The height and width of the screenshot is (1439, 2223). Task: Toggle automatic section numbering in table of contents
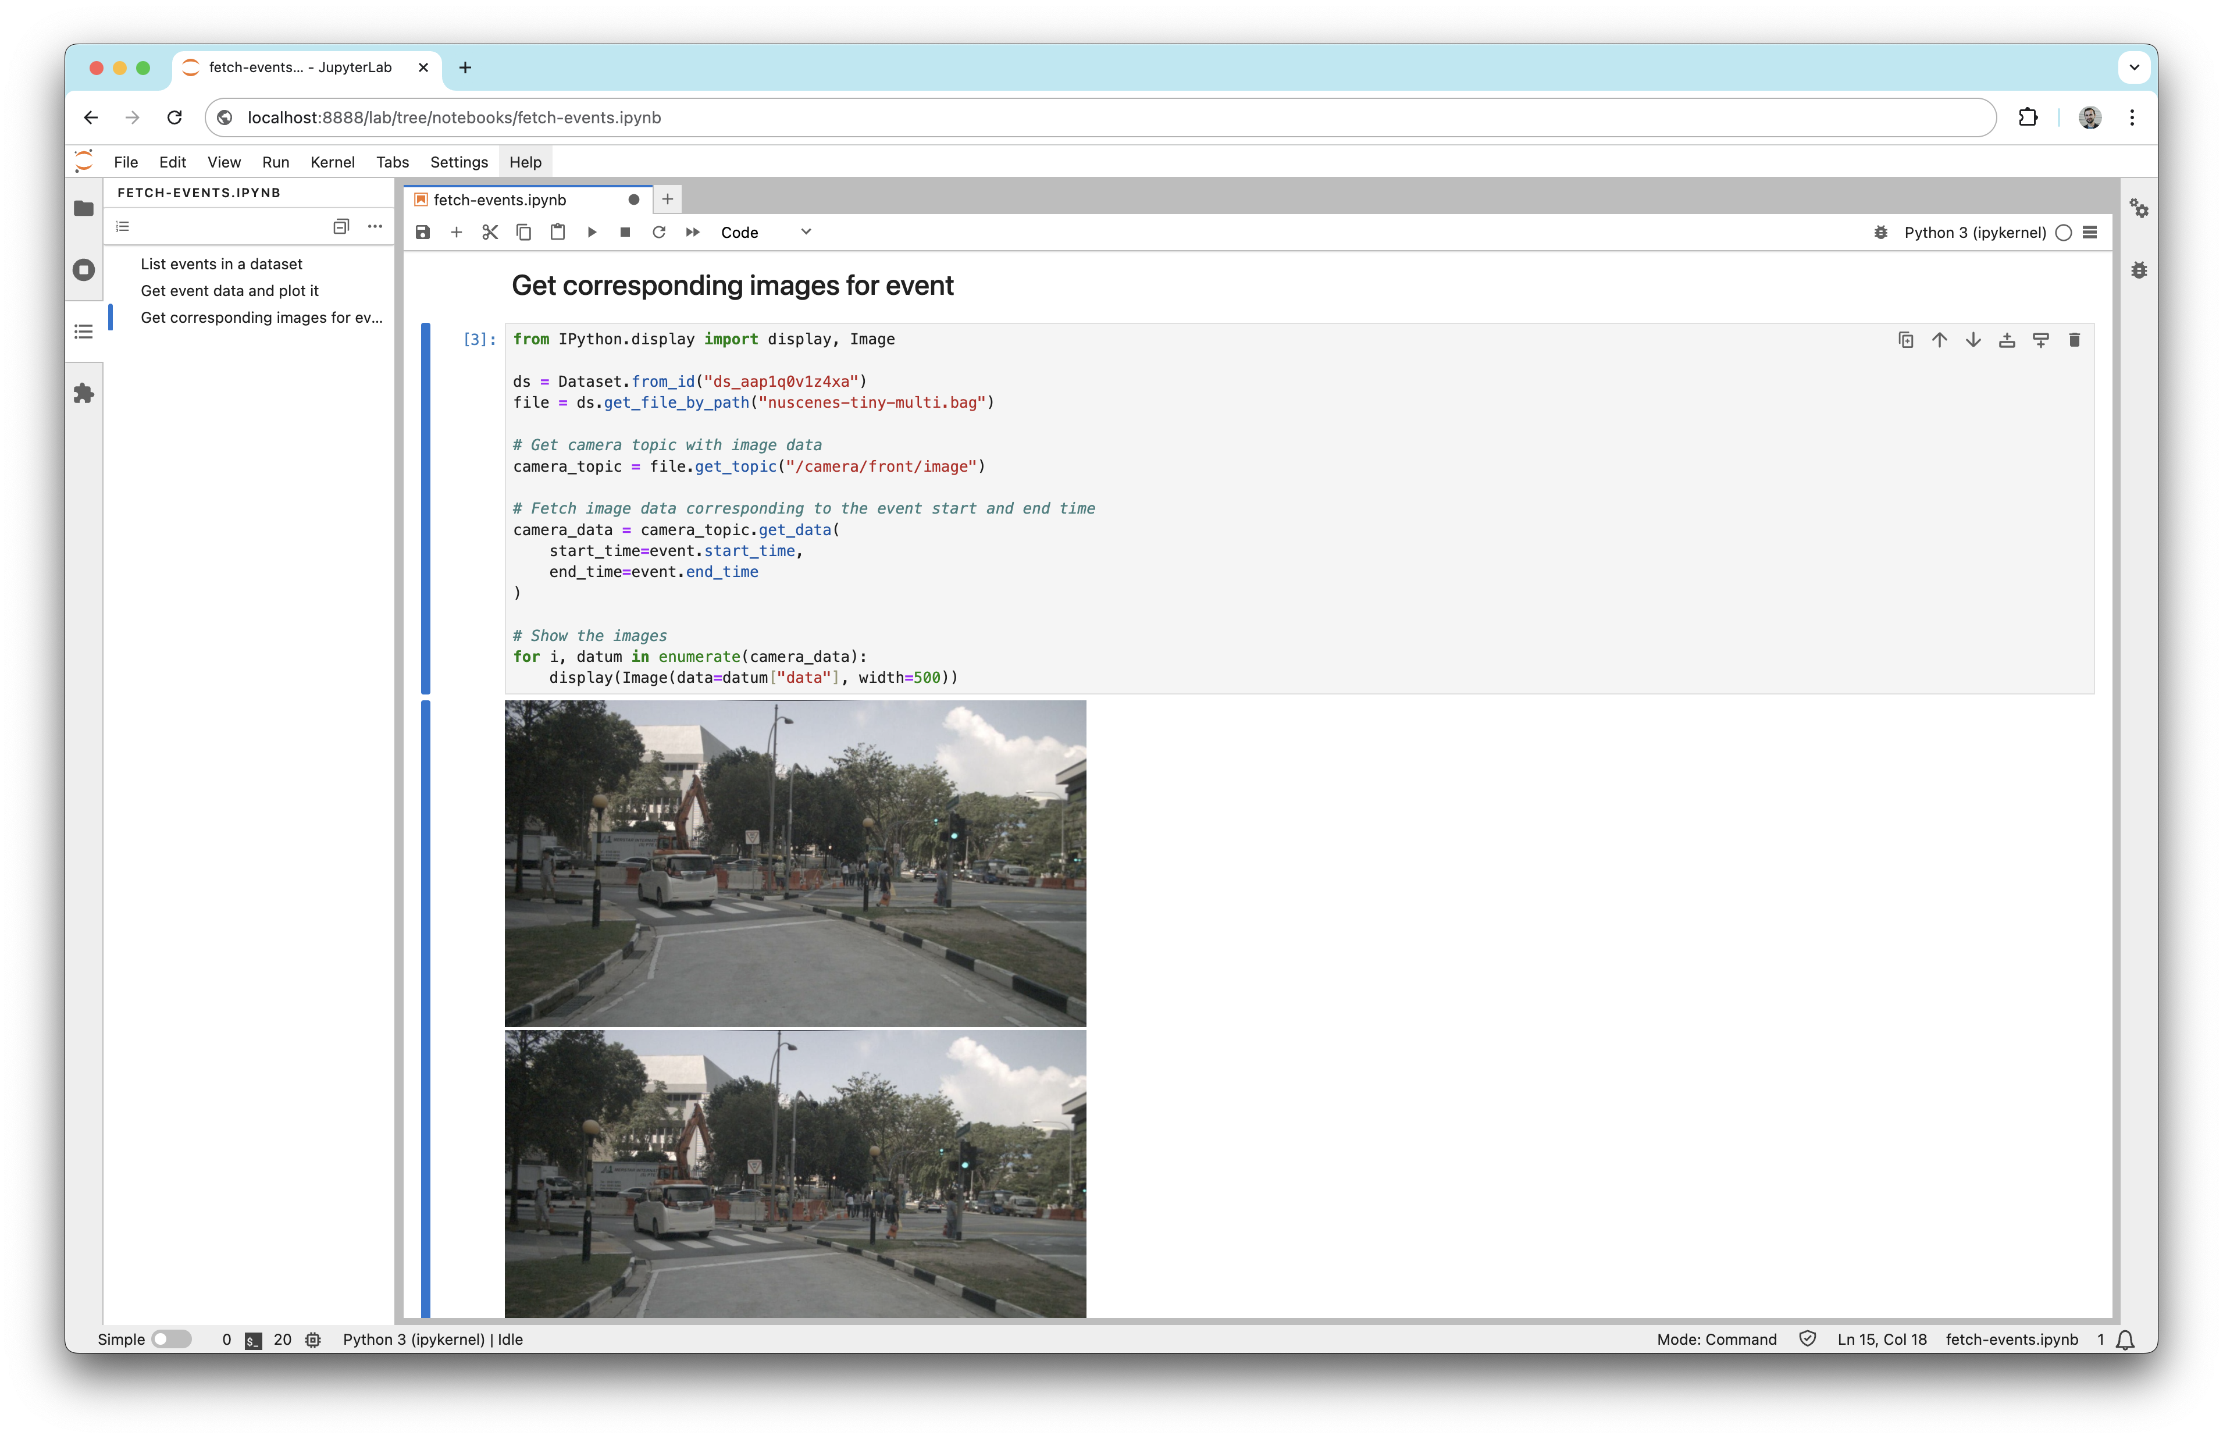(x=122, y=226)
